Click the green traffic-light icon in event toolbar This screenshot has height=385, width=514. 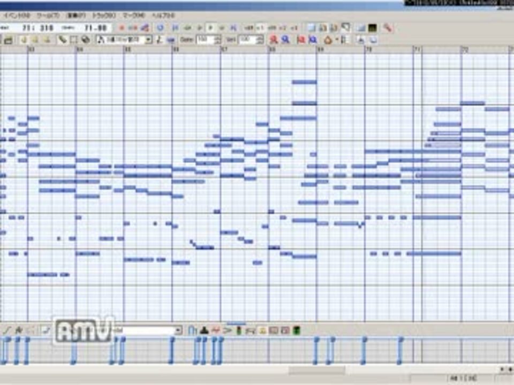pyautogui.click(x=239, y=330)
